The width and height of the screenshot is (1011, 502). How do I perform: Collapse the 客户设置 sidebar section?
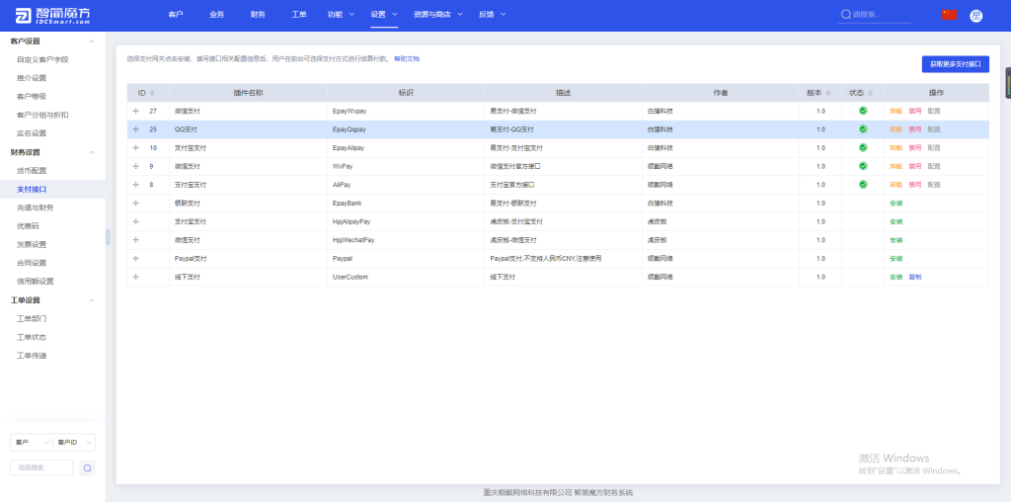[x=92, y=42]
